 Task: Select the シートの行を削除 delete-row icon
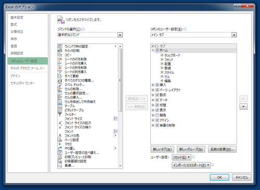click(60, 59)
